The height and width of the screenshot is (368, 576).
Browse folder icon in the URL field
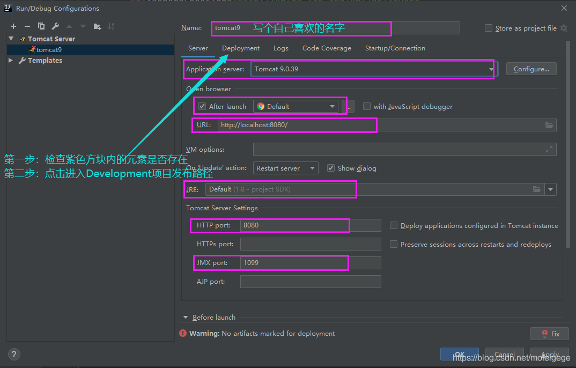click(x=549, y=125)
